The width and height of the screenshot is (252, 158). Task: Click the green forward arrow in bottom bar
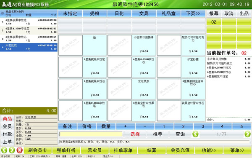click(12, 150)
